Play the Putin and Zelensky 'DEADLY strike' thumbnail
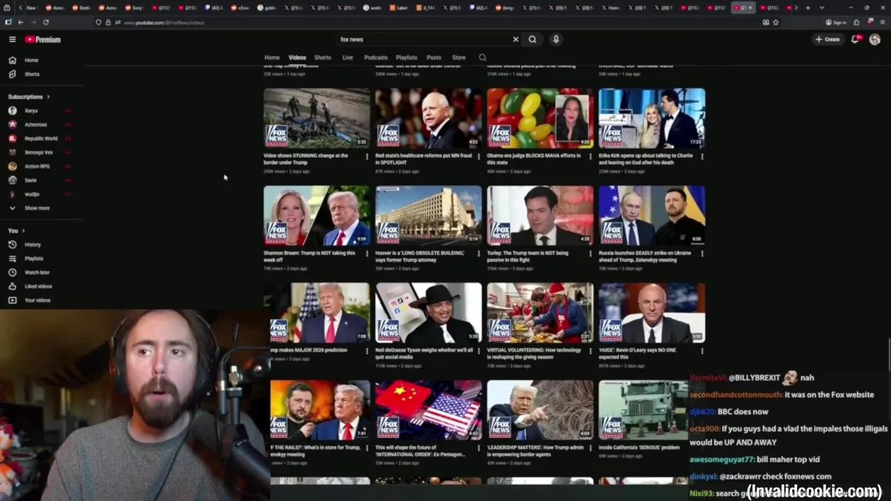This screenshot has width=891, height=501. (652, 215)
